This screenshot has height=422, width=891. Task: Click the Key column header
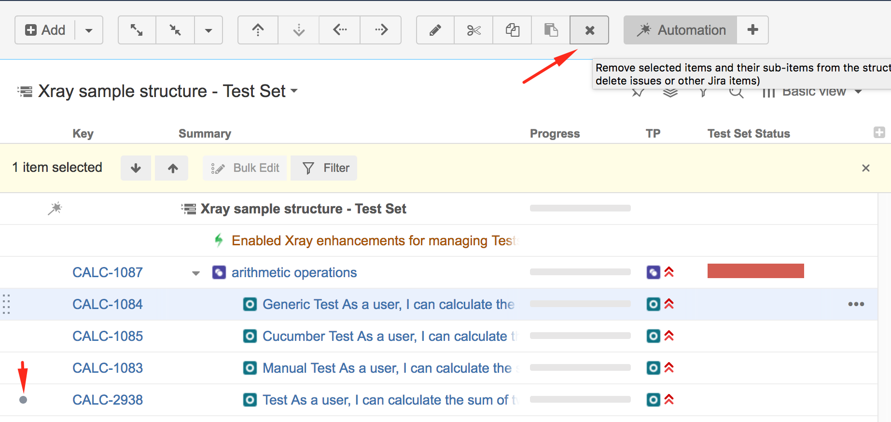click(83, 134)
